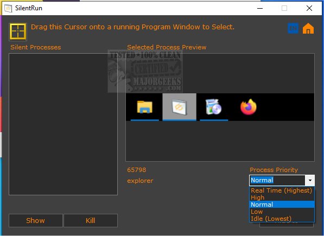The width and height of the screenshot is (324, 236).
Task: Click the blue EN language icon
Action: pyautogui.click(x=293, y=28)
